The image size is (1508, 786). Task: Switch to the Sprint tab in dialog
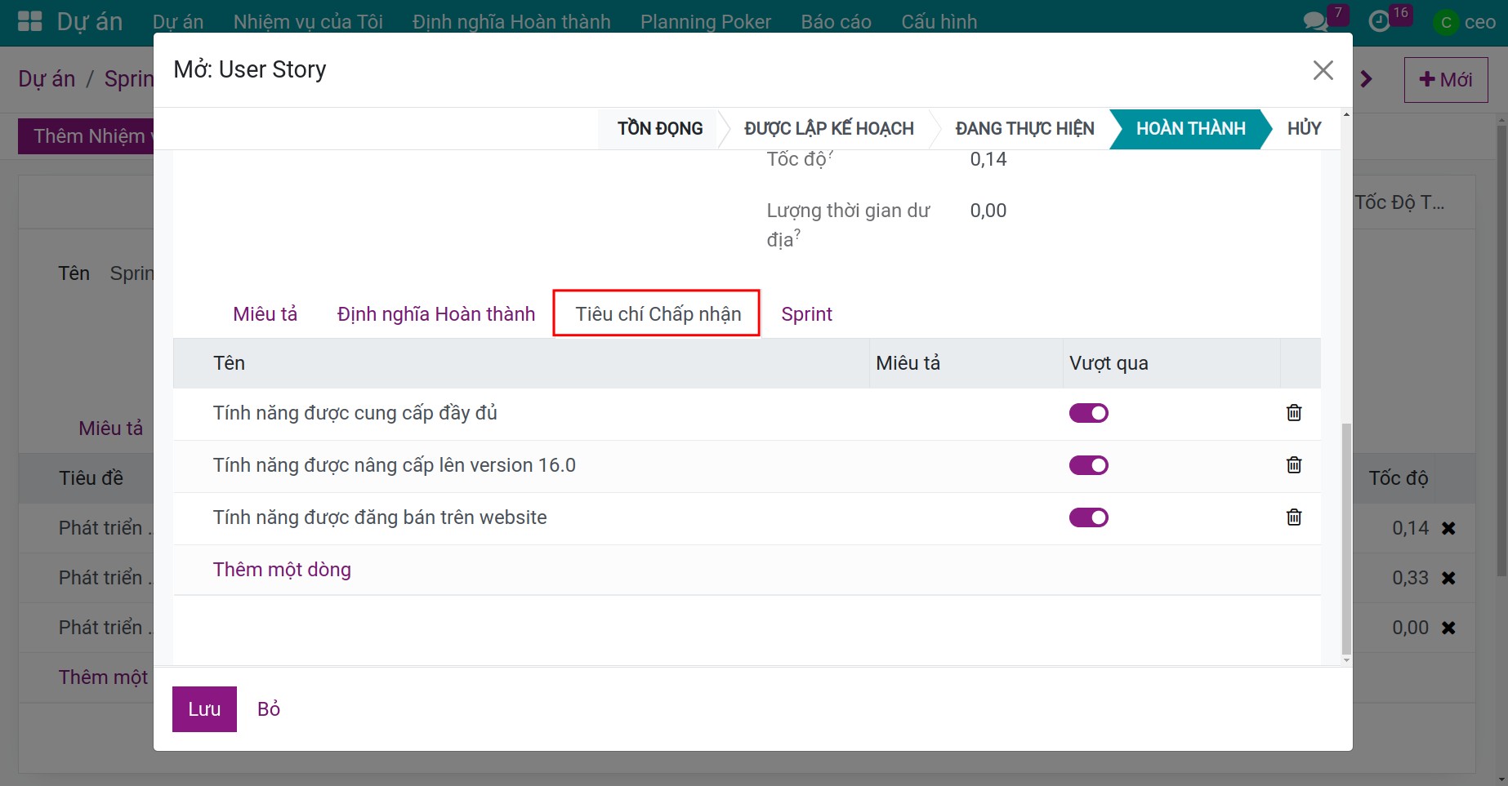point(806,314)
